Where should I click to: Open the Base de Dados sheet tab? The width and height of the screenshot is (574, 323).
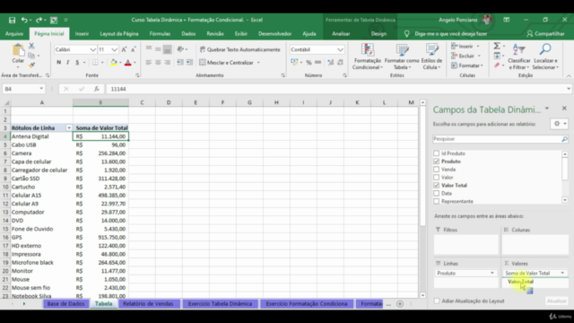65,303
